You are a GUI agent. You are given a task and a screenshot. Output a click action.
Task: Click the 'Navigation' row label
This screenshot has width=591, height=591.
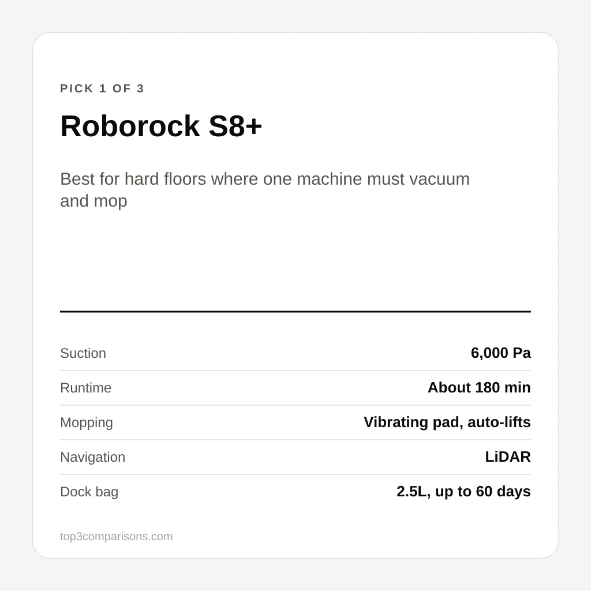[x=93, y=457]
